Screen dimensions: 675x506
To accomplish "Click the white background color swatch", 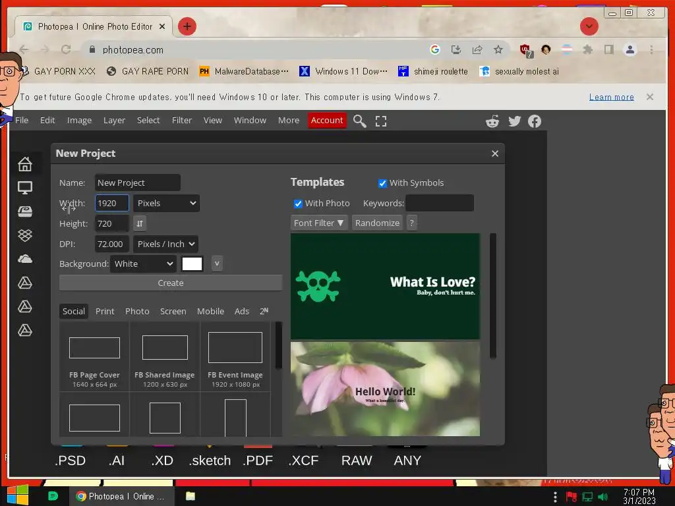I will pyautogui.click(x=192, y=264).
